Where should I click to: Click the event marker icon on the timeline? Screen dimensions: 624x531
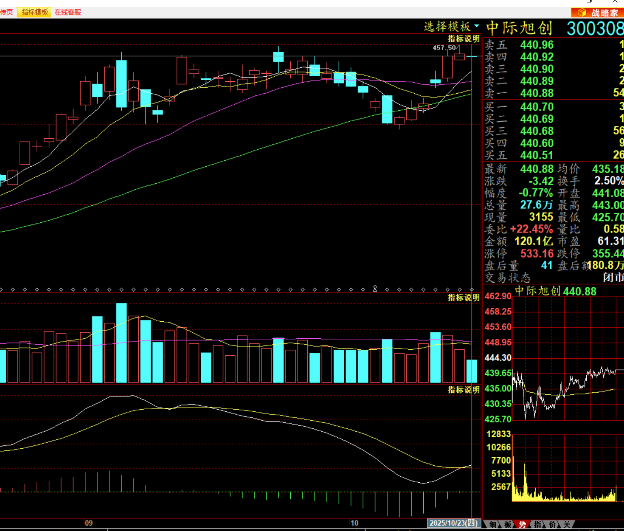tap(375, 288)
